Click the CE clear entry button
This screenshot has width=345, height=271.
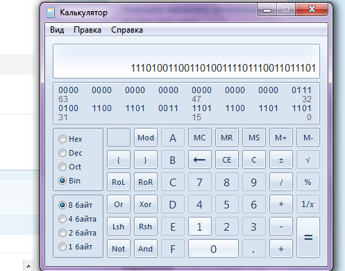click(x=227, y=160)
